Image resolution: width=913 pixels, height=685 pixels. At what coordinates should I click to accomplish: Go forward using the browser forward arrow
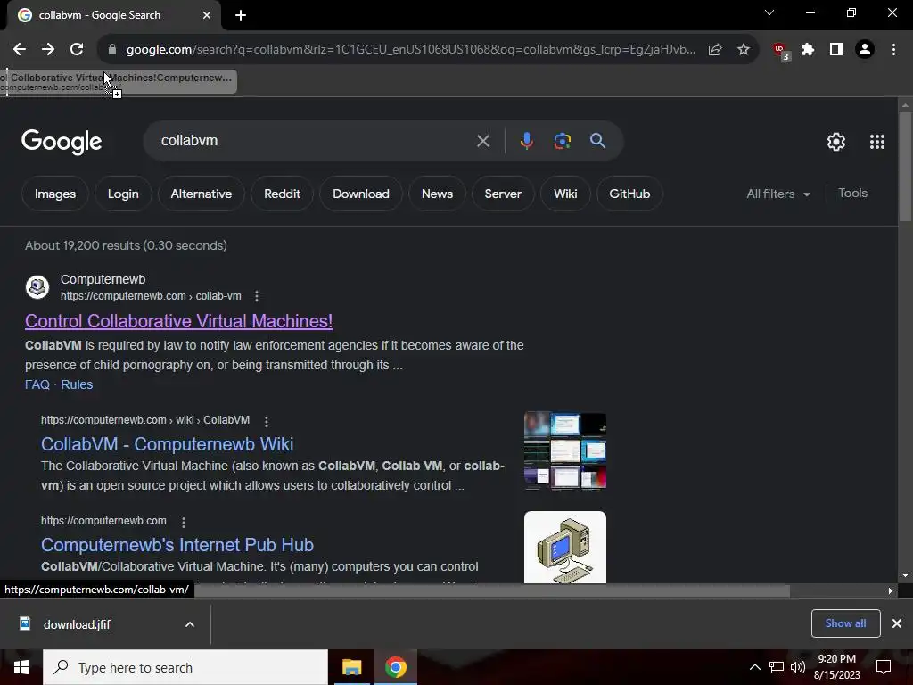(x=48, y=50)
